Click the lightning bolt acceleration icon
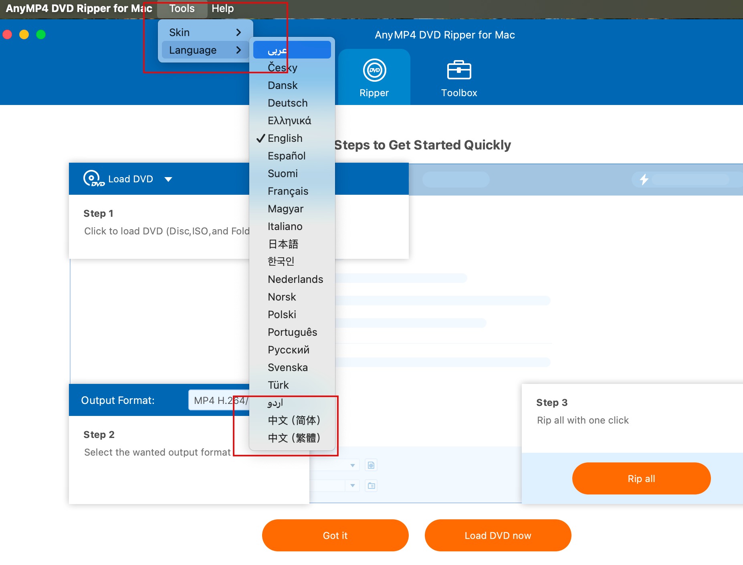The height and width of the screenshot is (565, 743). (644, 179)
